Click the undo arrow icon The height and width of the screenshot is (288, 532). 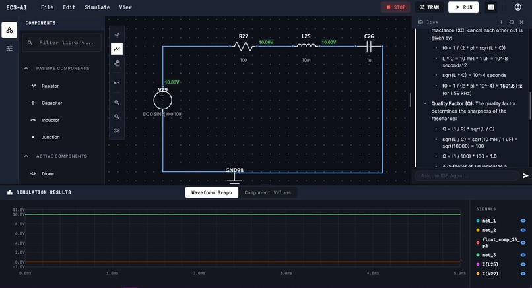tap(117, 82)
